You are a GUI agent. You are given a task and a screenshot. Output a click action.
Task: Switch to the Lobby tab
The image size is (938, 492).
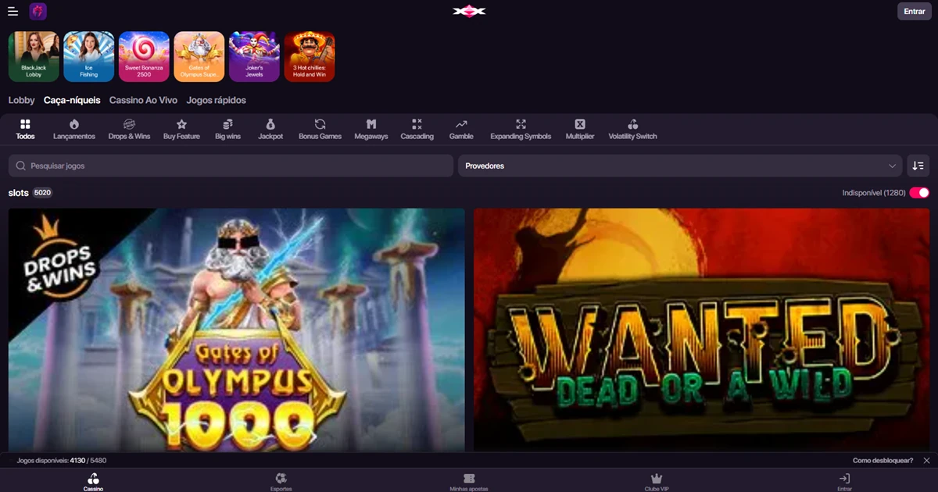[x=22, y=101]
